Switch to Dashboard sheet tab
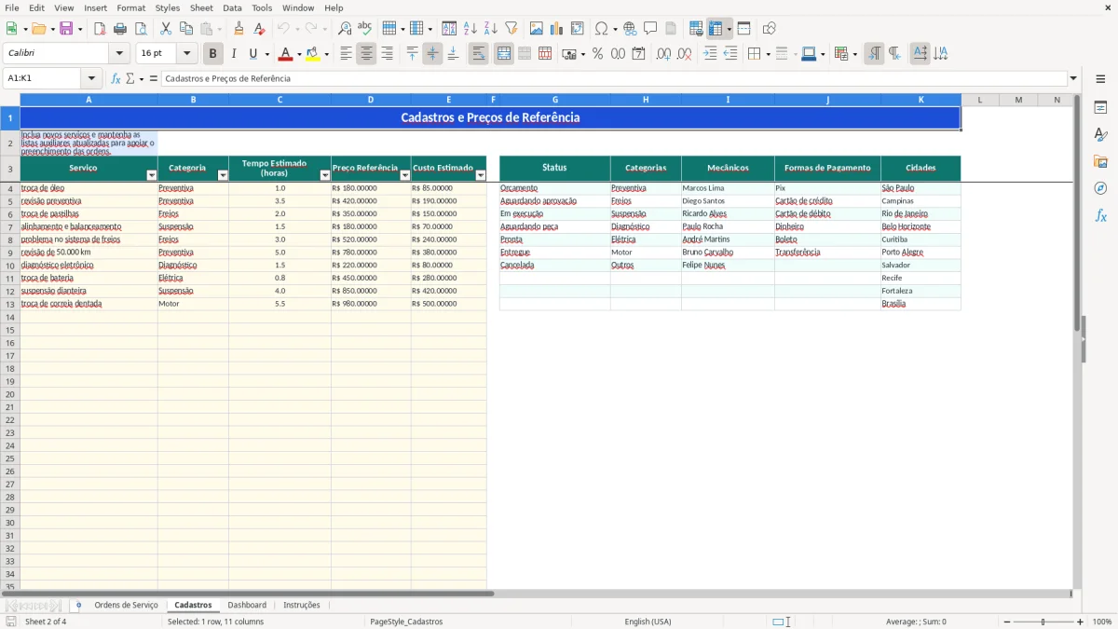 247,606
